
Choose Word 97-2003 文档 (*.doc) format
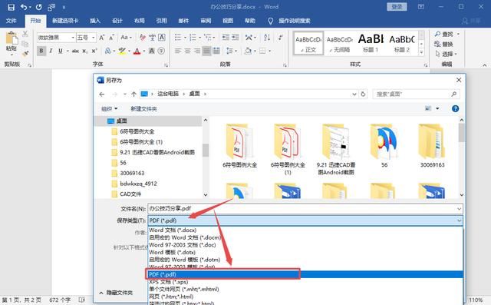coord(305,245)
